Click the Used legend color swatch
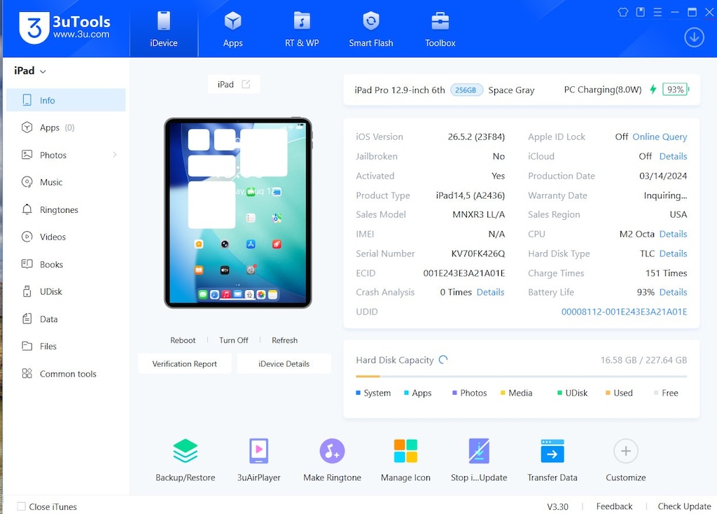 [608, 393]
